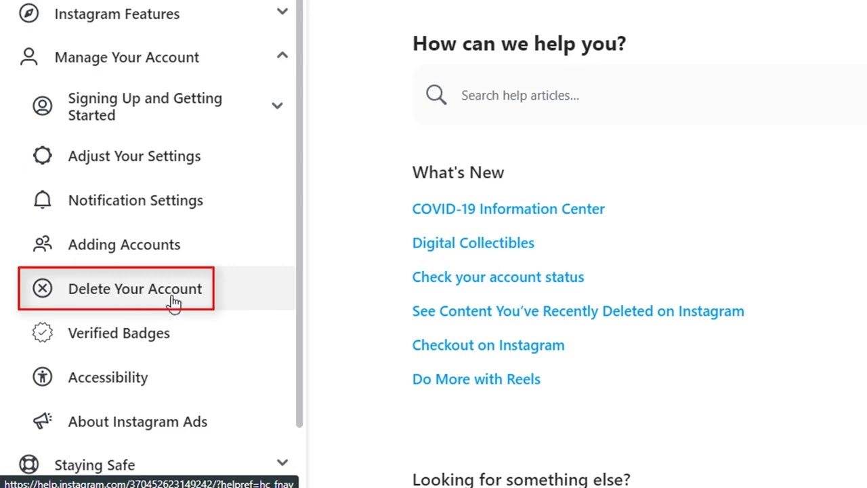867x488 pixels.
Task: Click the What's New heading
Action: click(x=458, y=172)
